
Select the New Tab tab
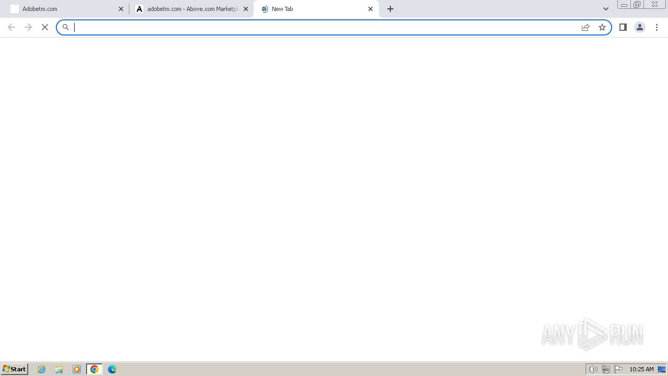tap(316, 9)
